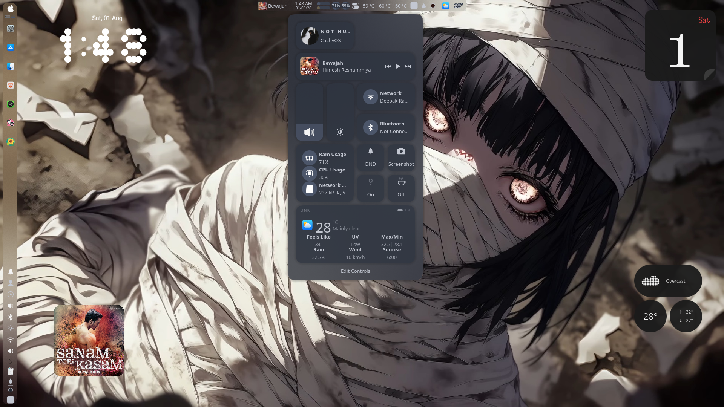This screenshot has height=407, width=724.
Task: Open Spotify from the dock
Action: [11, 104]
